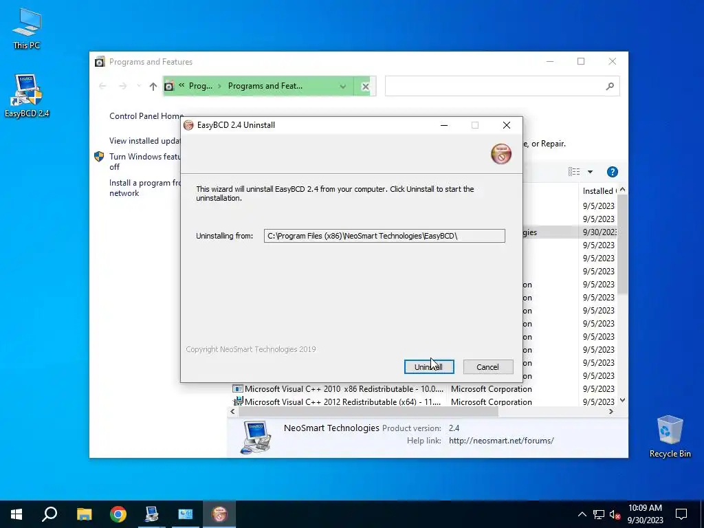704x528 pixels.
Task: Open the More options view dropdown arrow
Action: [590, 172]
